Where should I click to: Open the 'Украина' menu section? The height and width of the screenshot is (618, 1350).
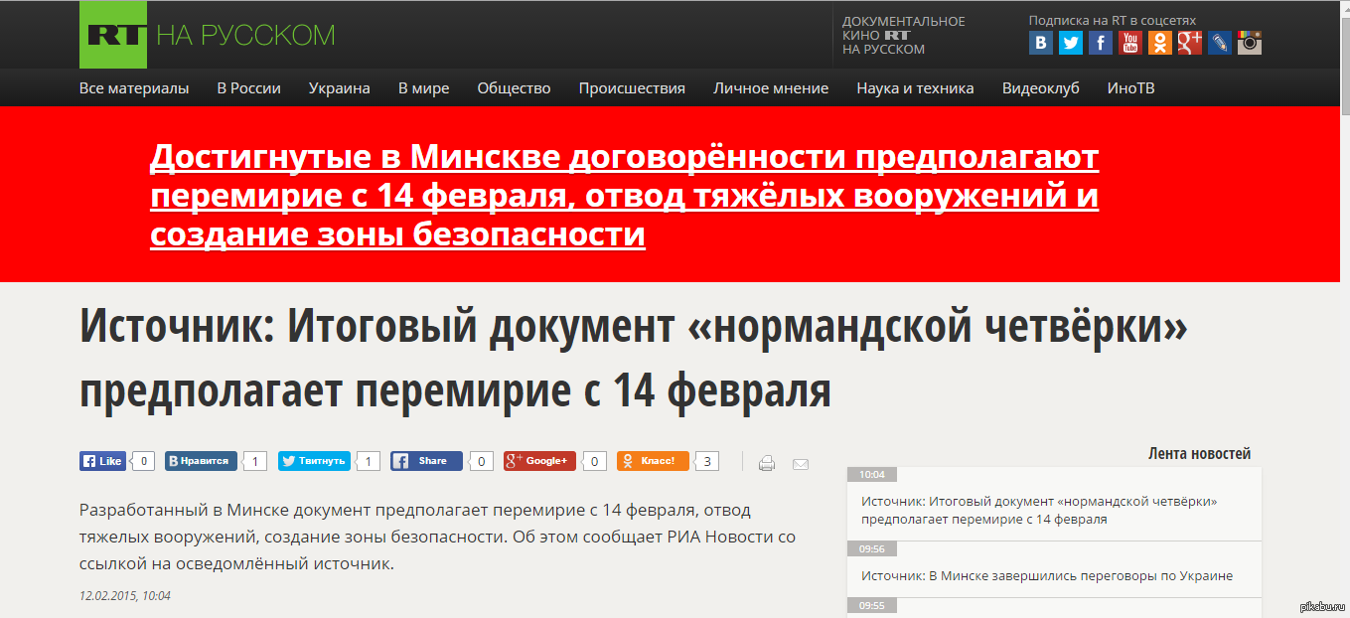(339, 88)
